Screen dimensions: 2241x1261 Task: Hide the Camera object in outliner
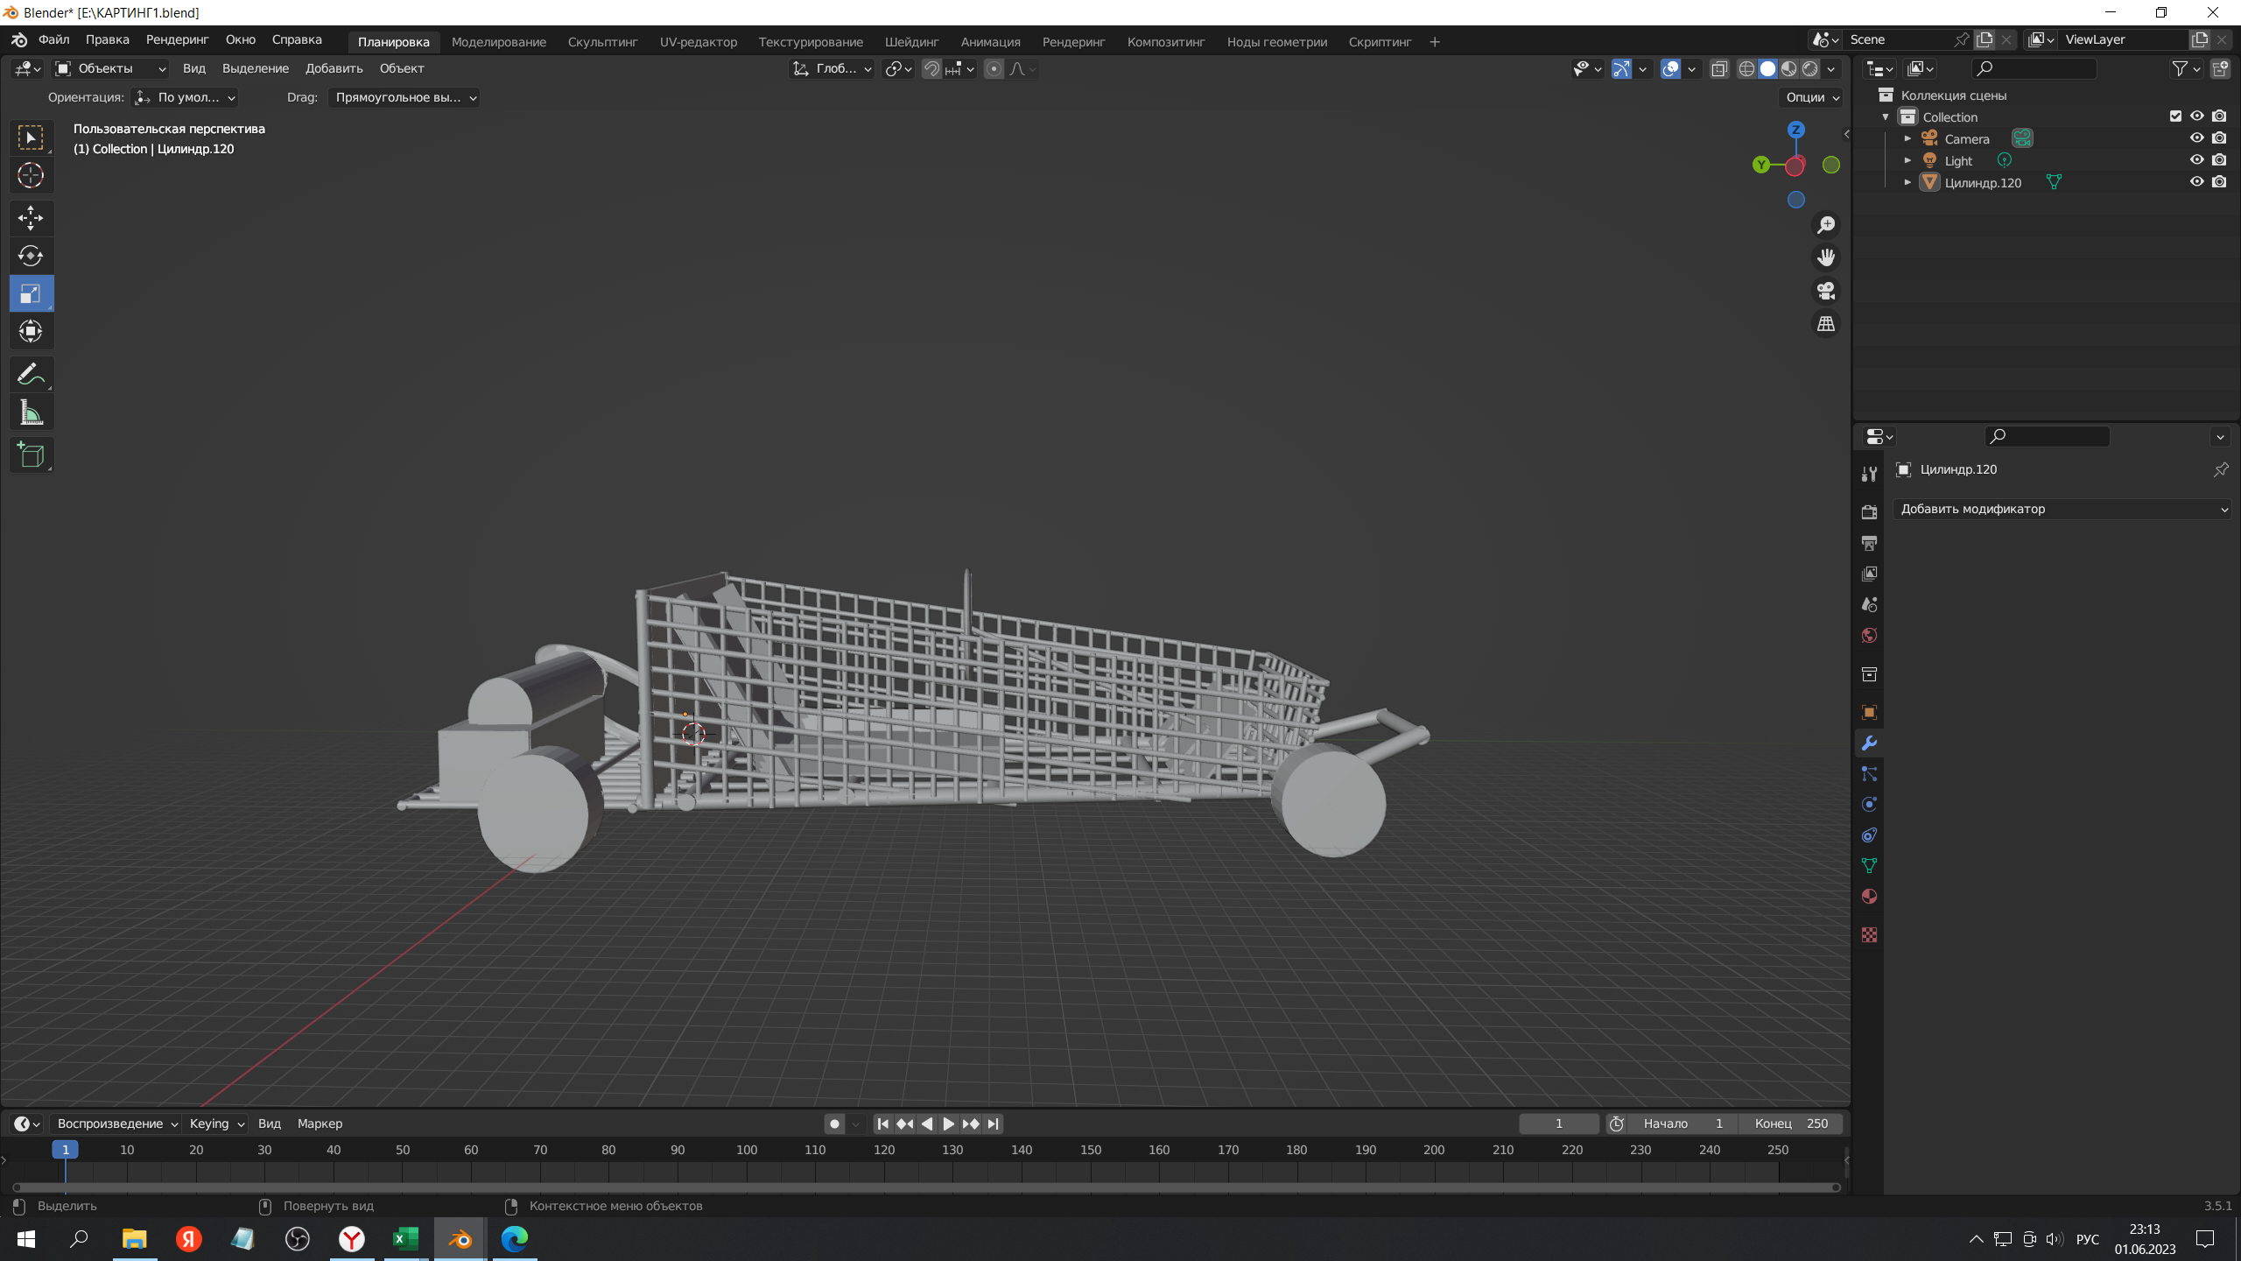(2197, 138)
